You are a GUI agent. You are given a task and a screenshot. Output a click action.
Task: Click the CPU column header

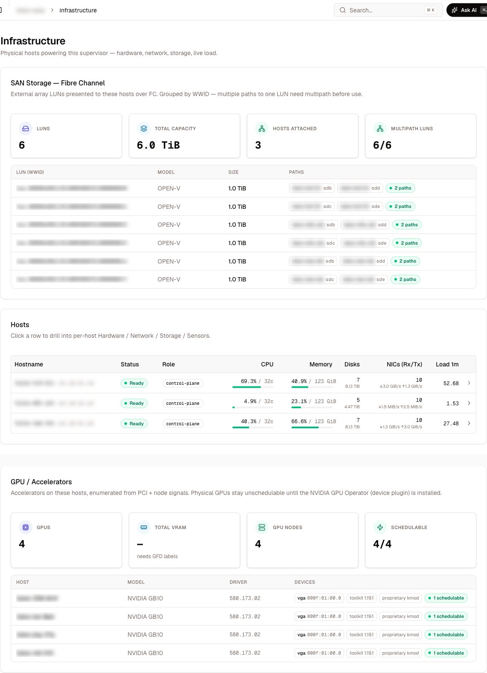click(267, 364)
